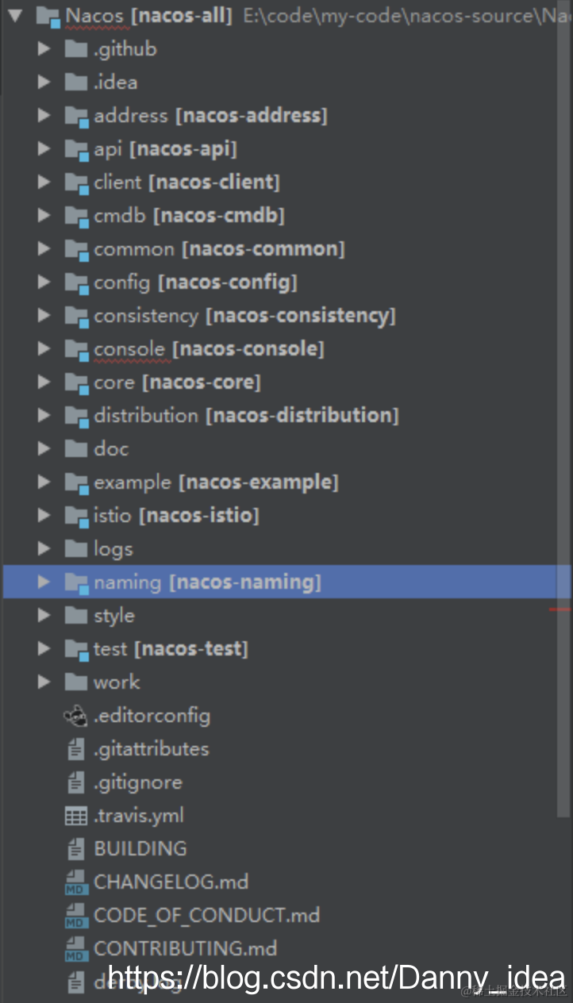Select the CHANGELOG.md file name
This screenshot has height=1003, width=573.
[x=171, y=882]
